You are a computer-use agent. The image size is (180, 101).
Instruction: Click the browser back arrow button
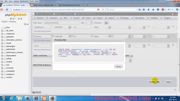point(7,10)
